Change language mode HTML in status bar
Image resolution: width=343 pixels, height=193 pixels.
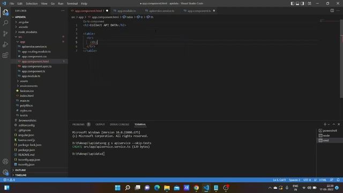(x=323, y=180)
